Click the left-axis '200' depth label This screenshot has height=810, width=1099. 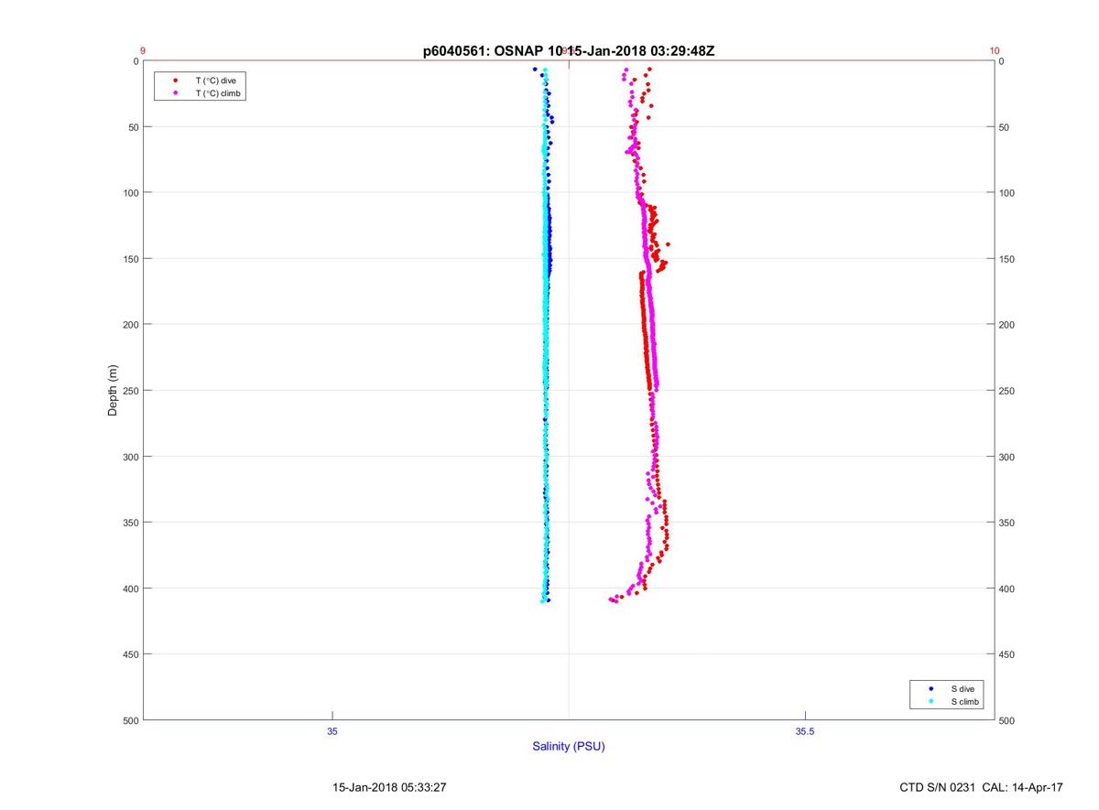tap(129, 325)
